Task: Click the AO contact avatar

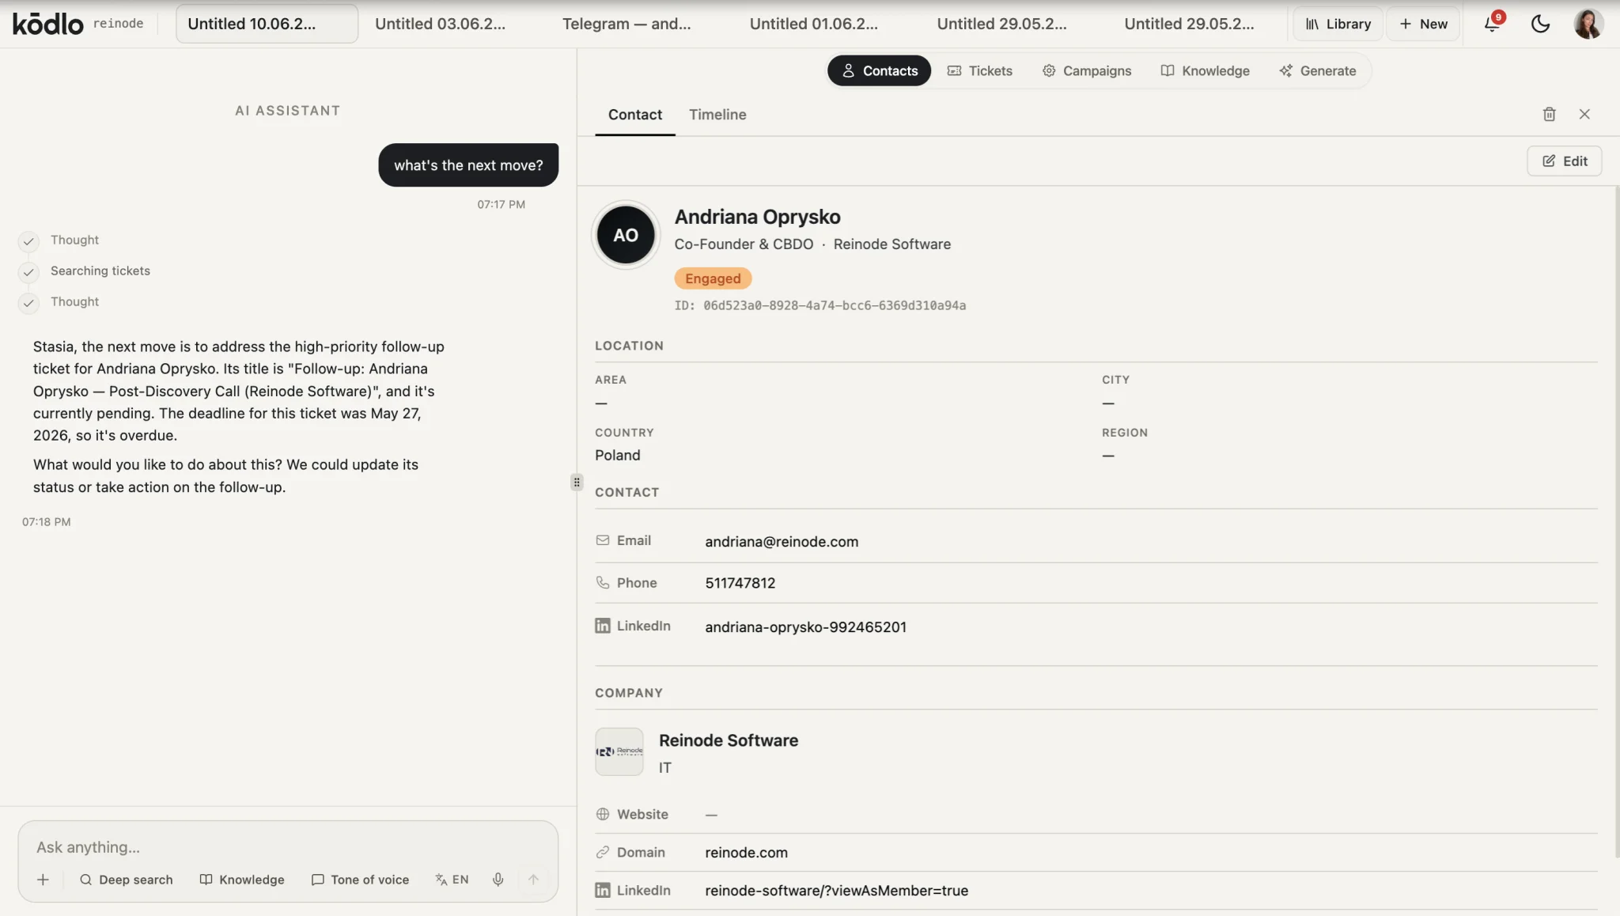Action: tap(626, 235)
